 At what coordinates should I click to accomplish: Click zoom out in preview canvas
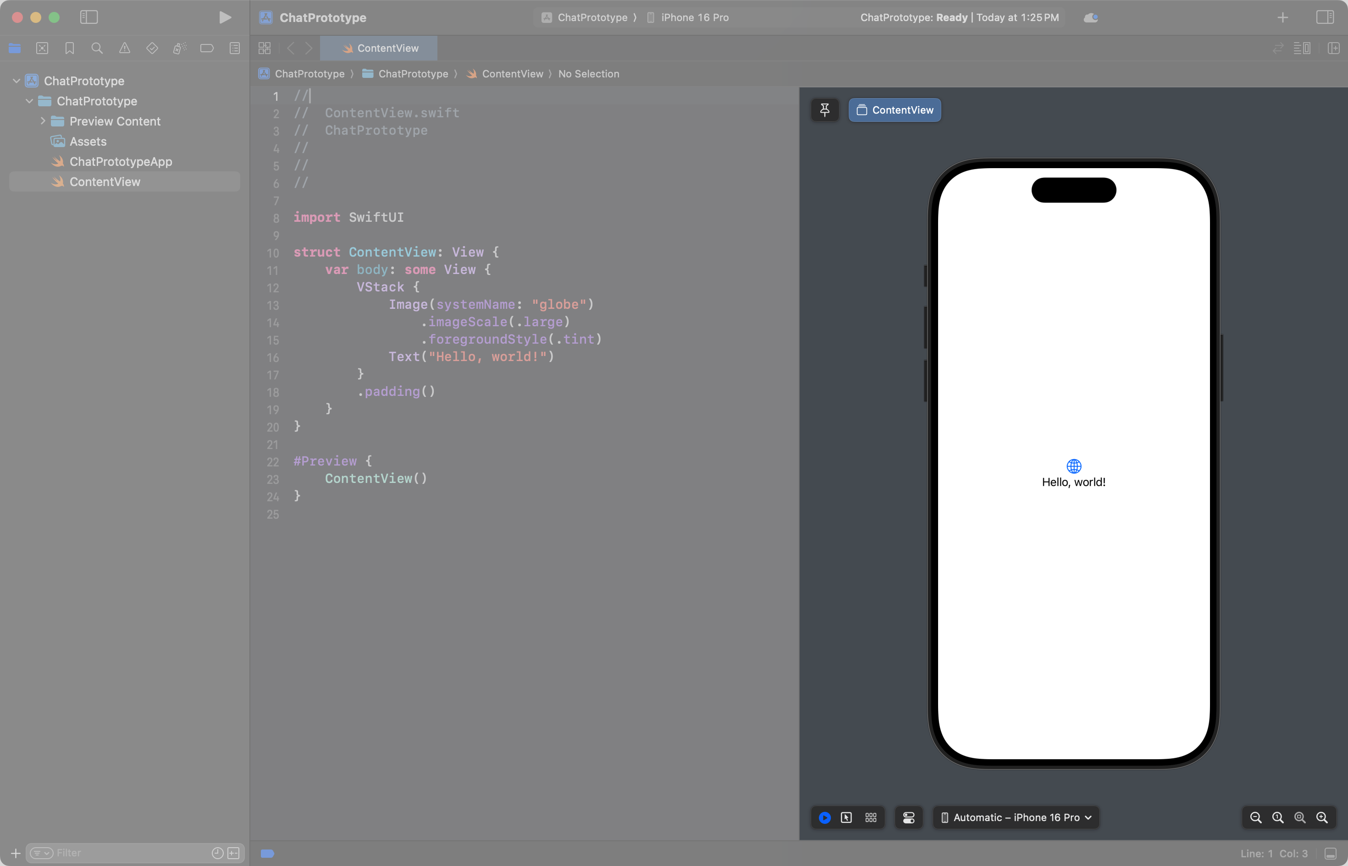[x=1255, y=817]
